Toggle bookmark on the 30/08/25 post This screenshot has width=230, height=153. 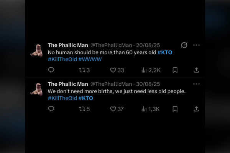(175, 109)
